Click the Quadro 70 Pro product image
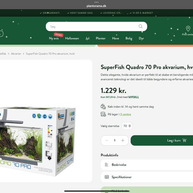 37,142
